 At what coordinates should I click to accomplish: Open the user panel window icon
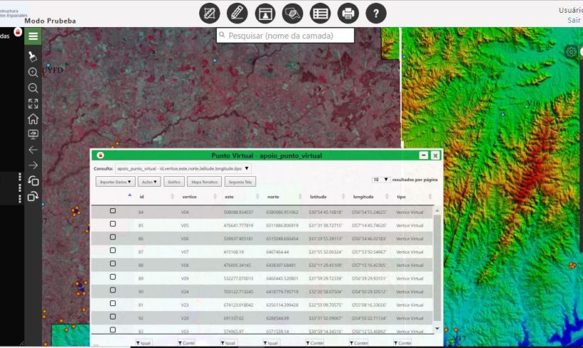click(x=265, y=13)
